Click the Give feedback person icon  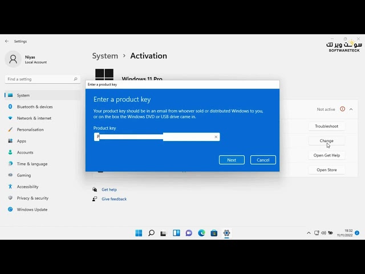coord(95,199)
